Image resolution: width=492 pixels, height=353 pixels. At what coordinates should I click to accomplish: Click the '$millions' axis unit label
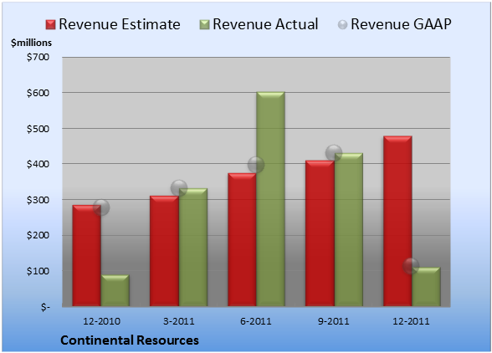tap(31, 43)
